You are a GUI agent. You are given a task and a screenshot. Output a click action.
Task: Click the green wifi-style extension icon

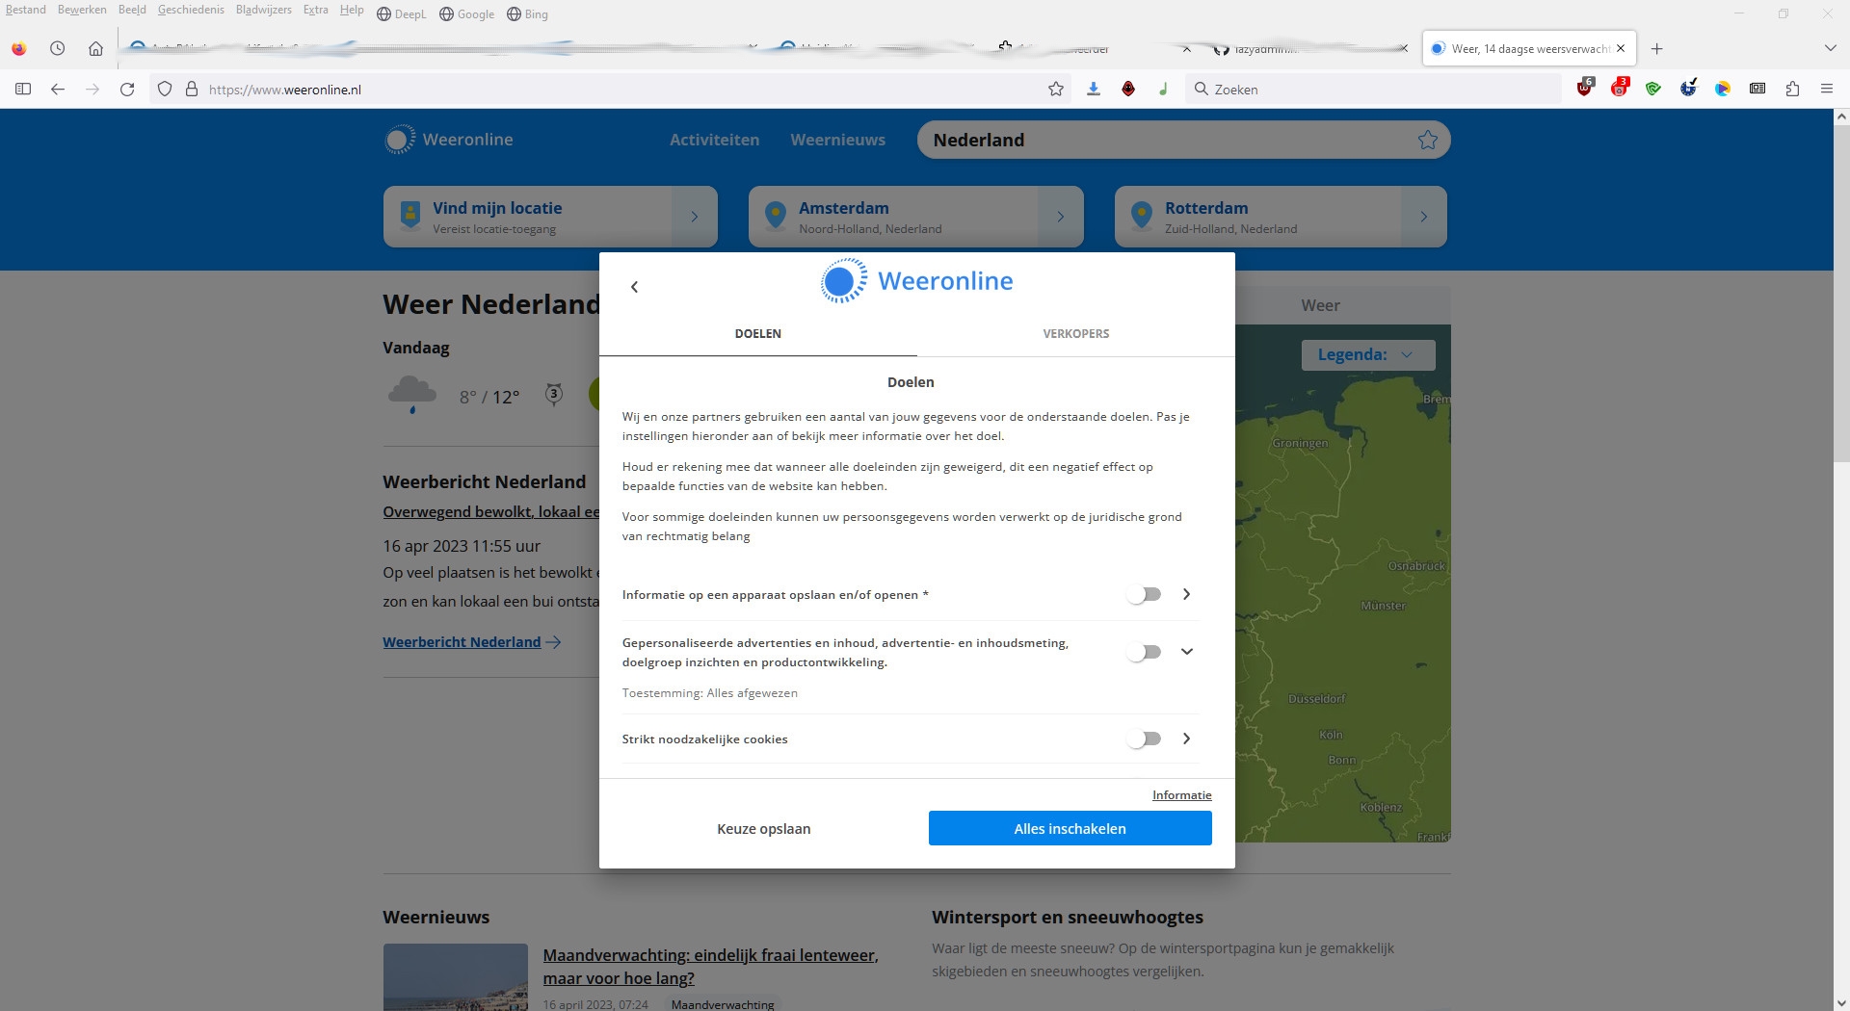[1653, 89]
